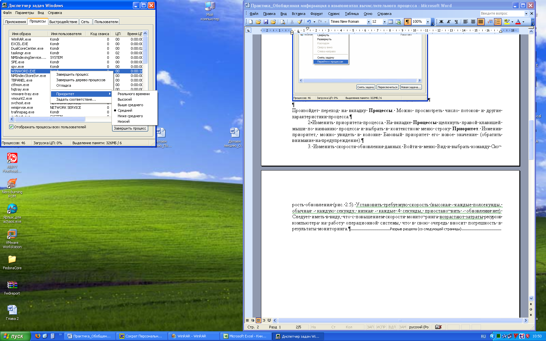Image resolution: width=546 pixels, height=341 pixels.
Task: Select fwdreport archive on desktop
Action: click(x=12, y=287)
